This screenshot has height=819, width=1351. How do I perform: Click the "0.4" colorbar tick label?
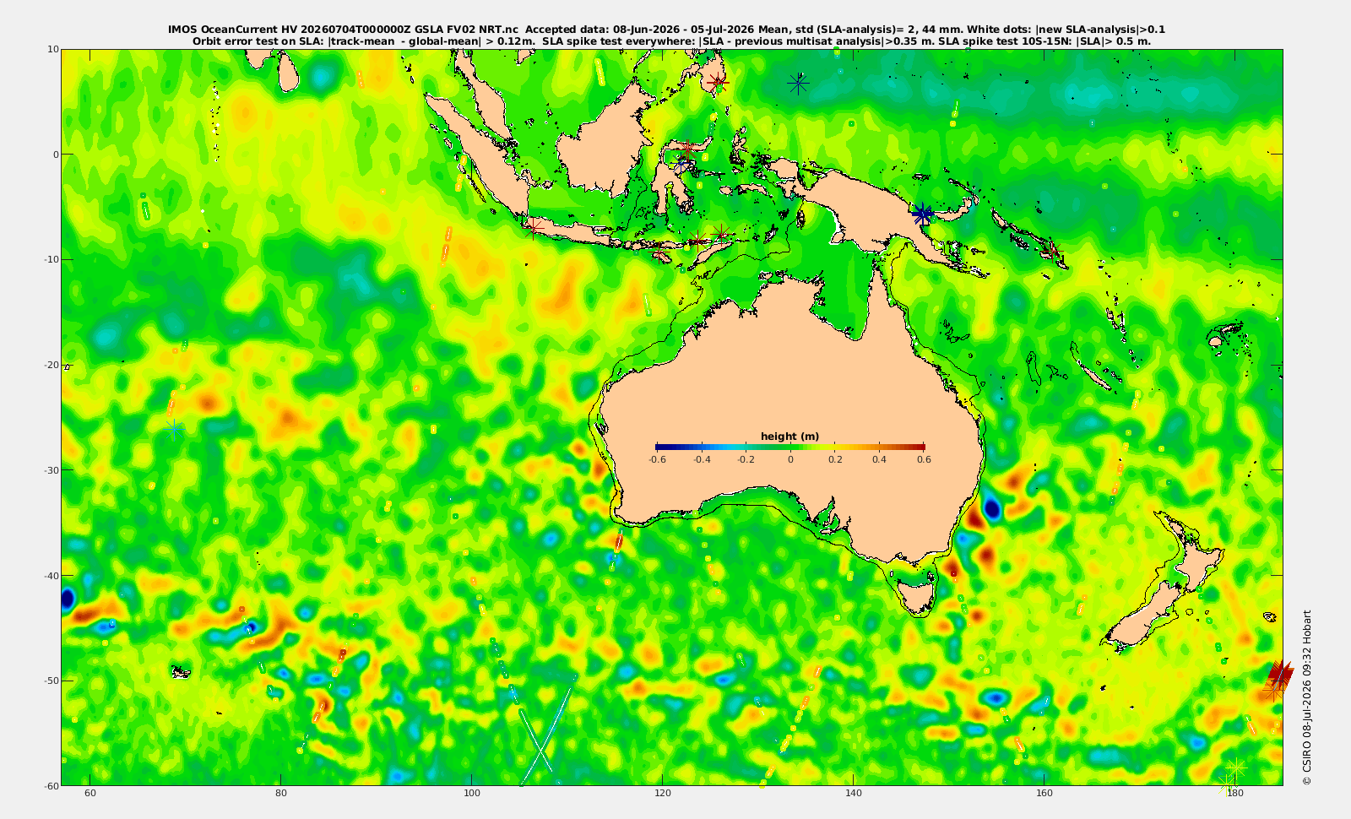click(880, 459)
